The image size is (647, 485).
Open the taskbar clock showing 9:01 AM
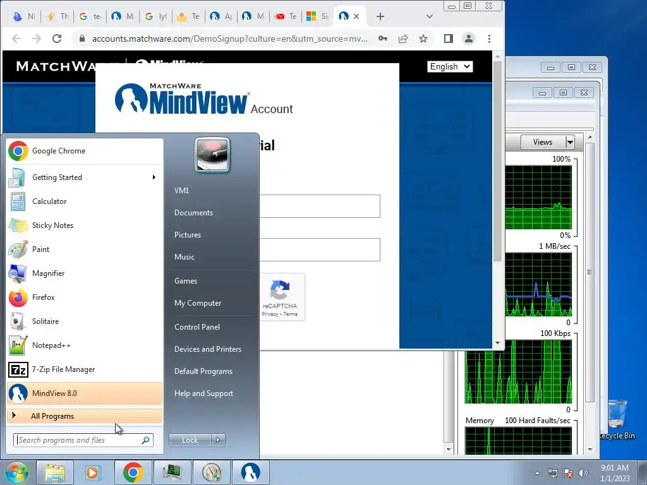click(x=615, y=473)
